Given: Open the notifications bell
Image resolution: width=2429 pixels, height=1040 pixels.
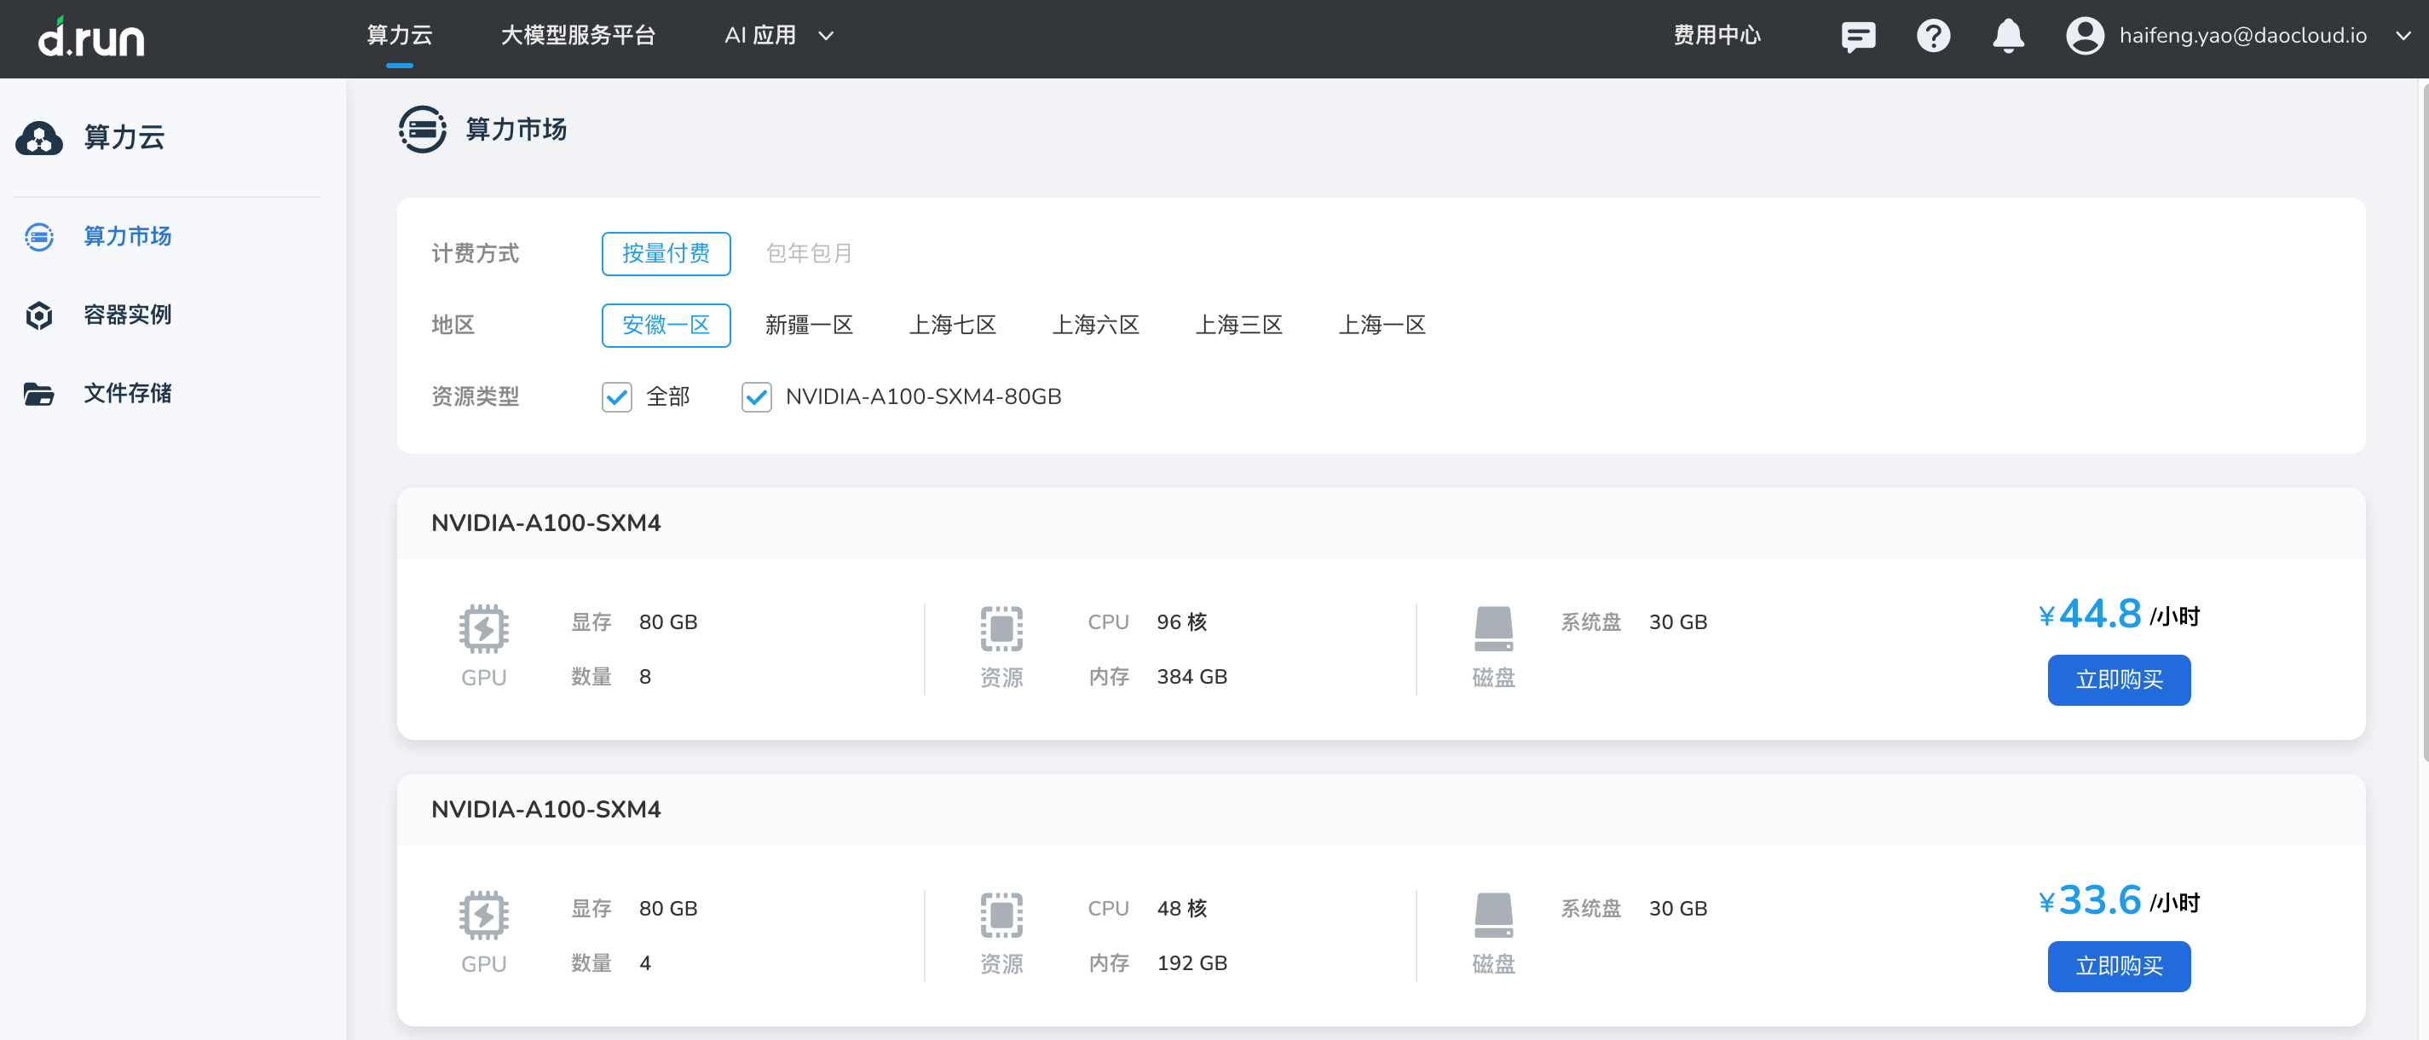Looking at the screenshot, I should 2007,37.
